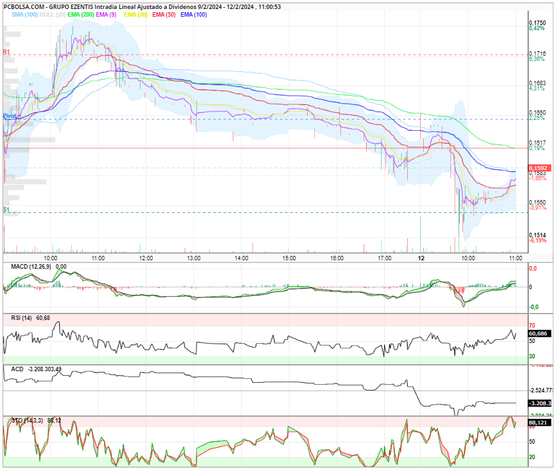This screenshot has width=556, height=470.
Task: Click the RSI (14) indicator label
Action: [x=21, y=318]
